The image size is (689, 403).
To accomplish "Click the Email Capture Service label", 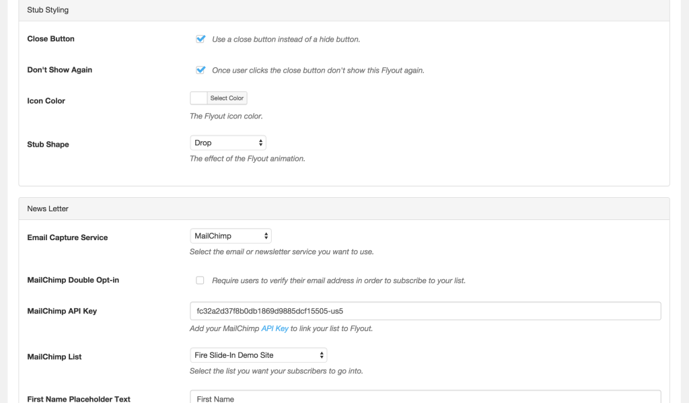I will 67,237.
